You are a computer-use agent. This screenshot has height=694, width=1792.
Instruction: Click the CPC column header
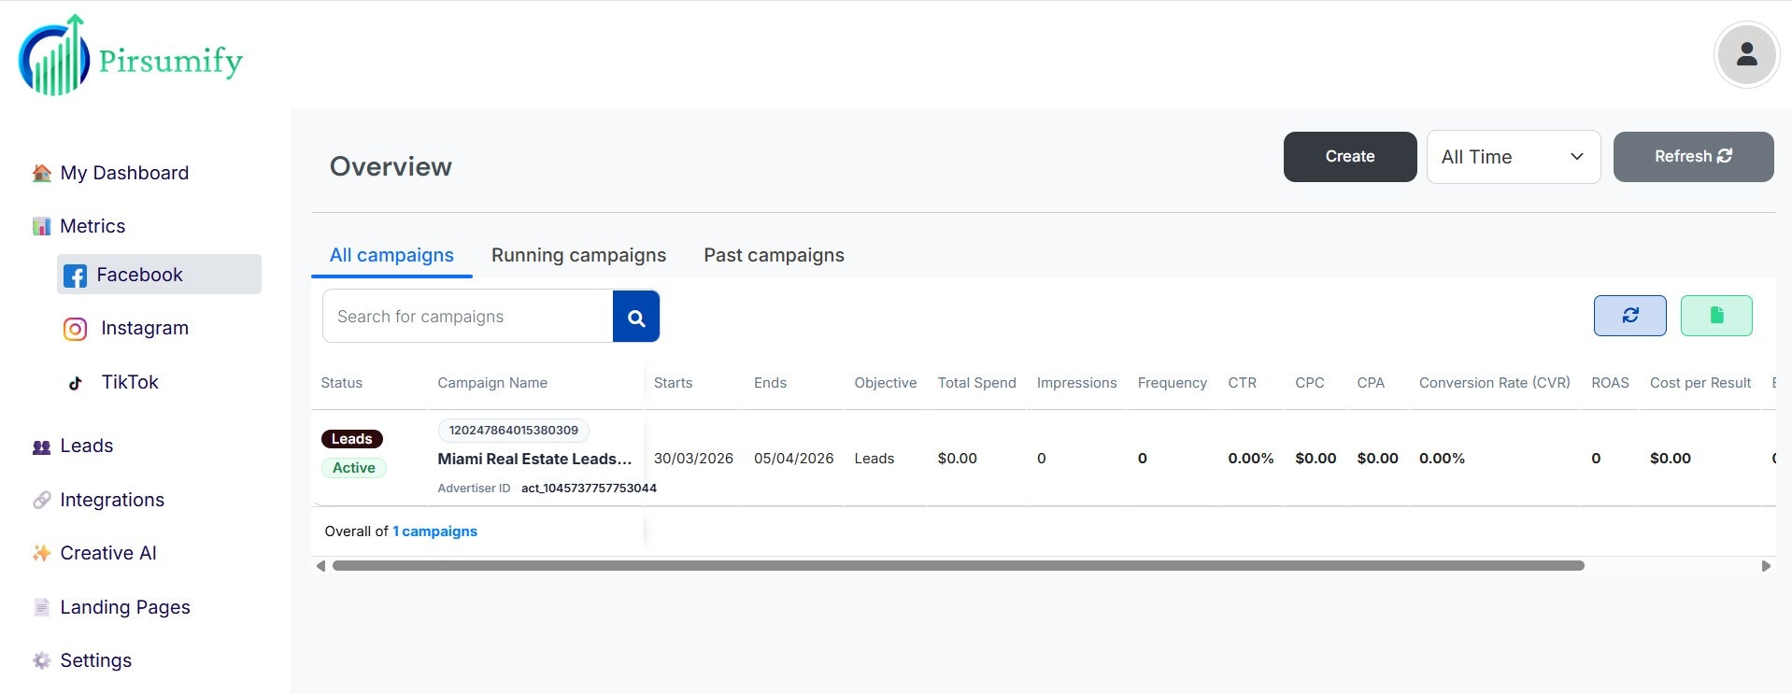[x=1309, y=383]
